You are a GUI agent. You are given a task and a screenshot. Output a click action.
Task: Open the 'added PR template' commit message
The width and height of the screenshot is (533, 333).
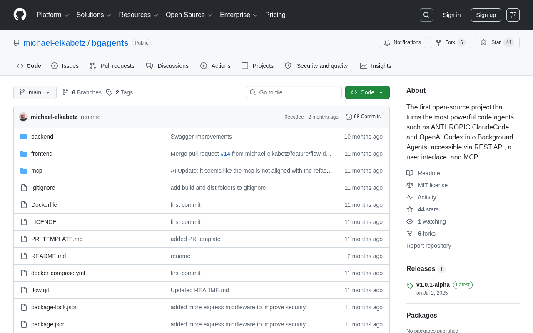[196, 239]
